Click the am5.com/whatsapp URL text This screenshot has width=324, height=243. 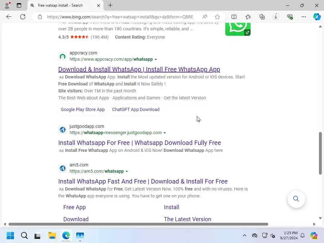(97, 171)
